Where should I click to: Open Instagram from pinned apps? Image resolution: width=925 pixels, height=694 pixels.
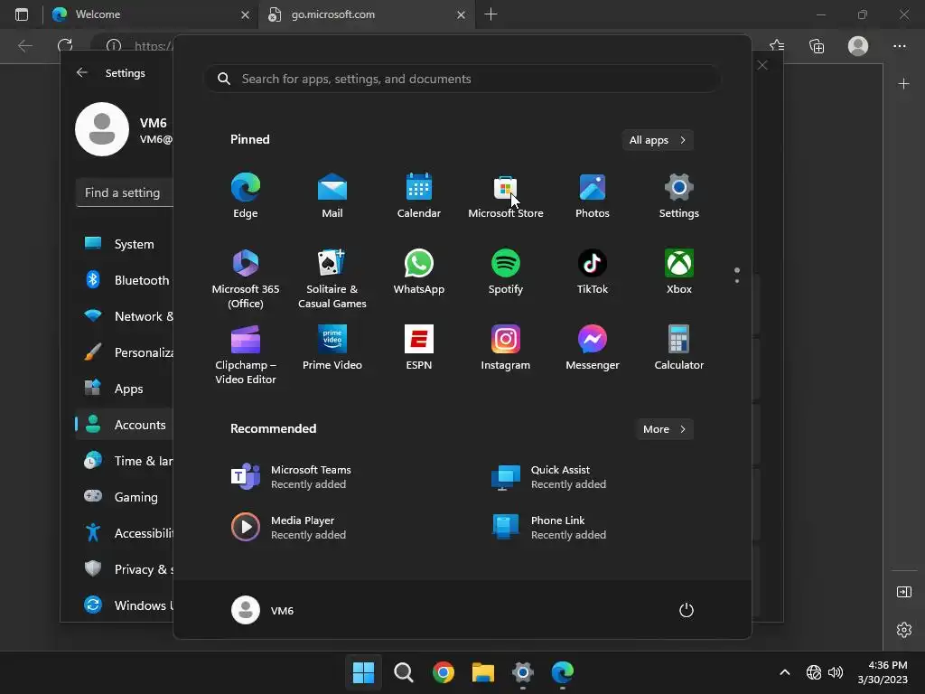(x=506, y=348)
